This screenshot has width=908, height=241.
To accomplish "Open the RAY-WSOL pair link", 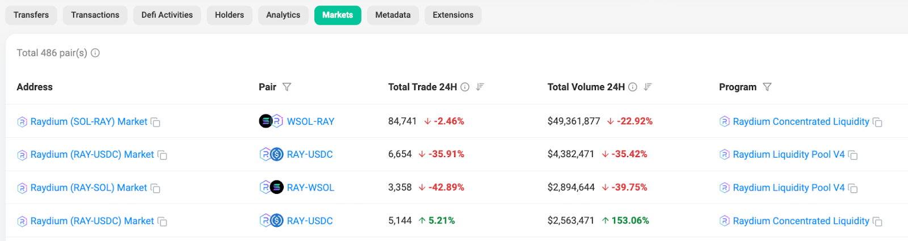I will pos(310,188).
